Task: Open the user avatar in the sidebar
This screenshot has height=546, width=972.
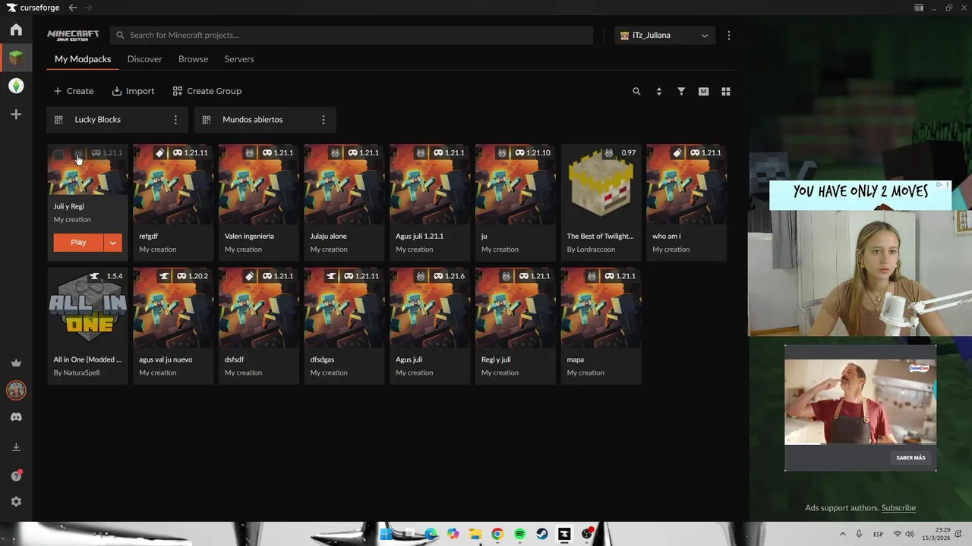Action: (16, 391)
